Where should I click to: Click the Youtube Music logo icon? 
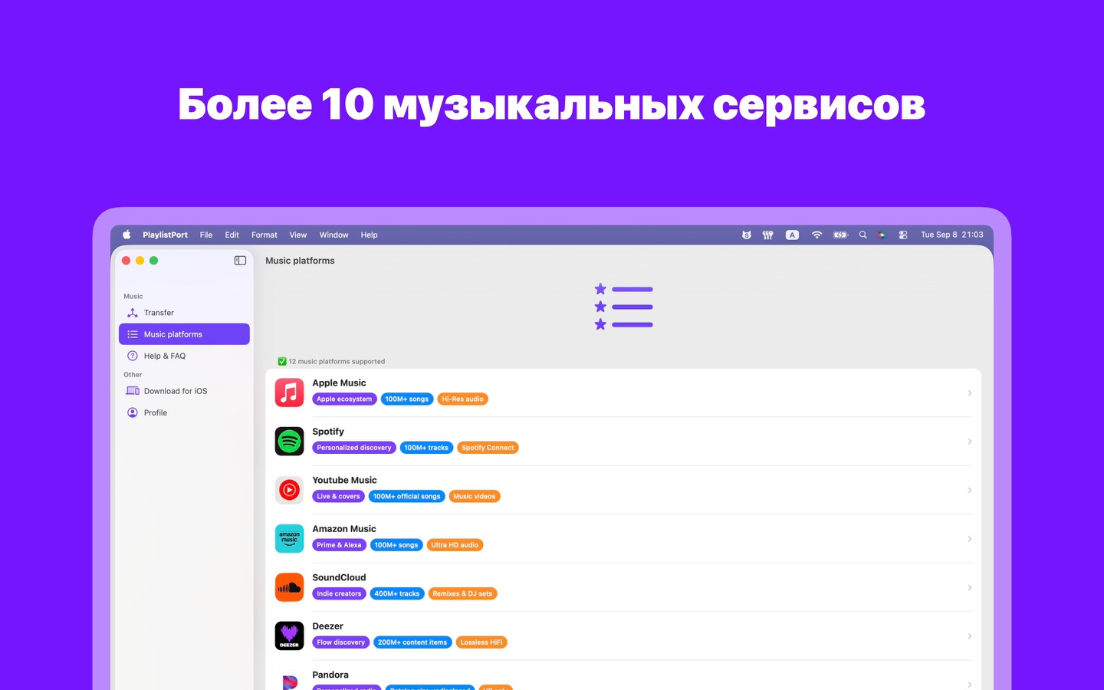coord(290,490)
